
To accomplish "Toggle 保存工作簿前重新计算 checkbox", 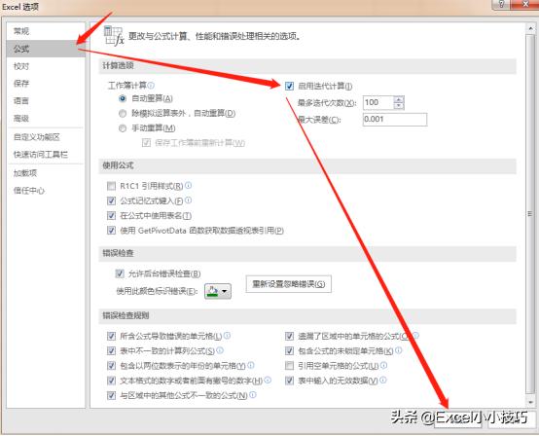I will [x=147, y=143].
